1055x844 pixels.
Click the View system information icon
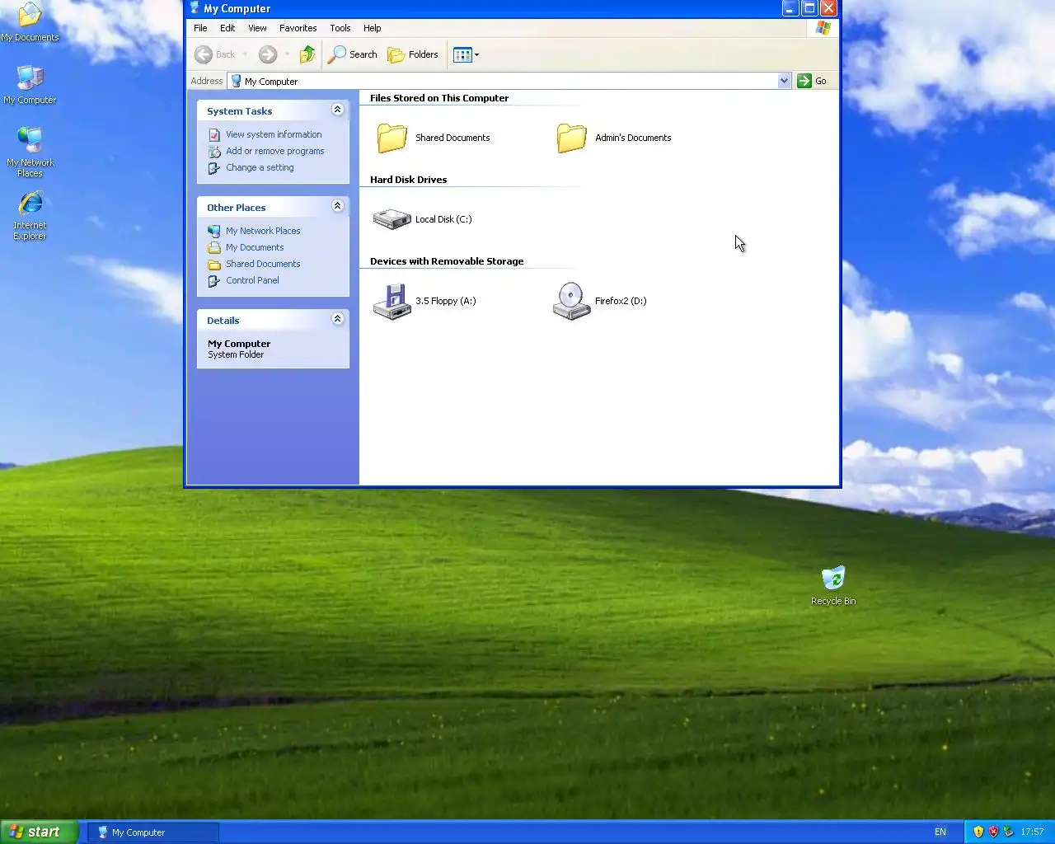click(x=214, y=134)
